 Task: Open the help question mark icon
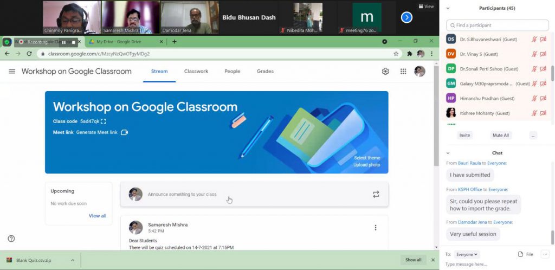point(11,239)
